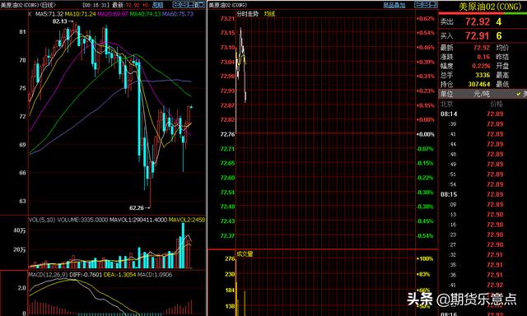Click the 单位 元/吨 unit selector row
Image resolution: width=527 pixels, height=316 pixels.
(x=483, y=94)
